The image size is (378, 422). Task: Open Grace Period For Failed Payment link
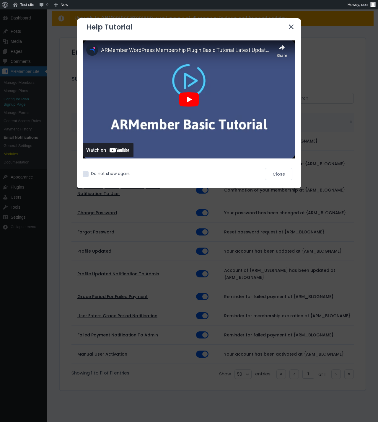113,297
